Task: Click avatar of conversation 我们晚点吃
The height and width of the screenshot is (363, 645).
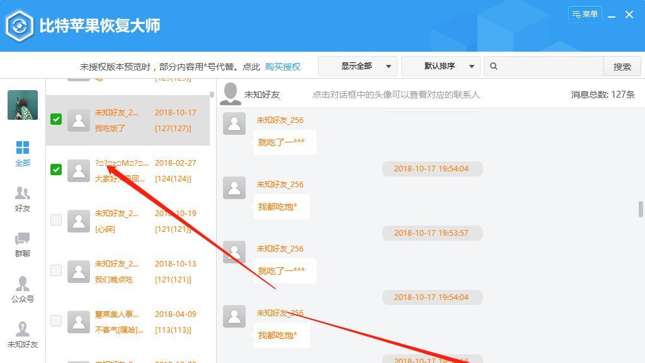Action: pos(79,272)
